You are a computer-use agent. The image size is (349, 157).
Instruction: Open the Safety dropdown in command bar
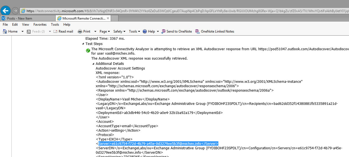click(119, 31)
